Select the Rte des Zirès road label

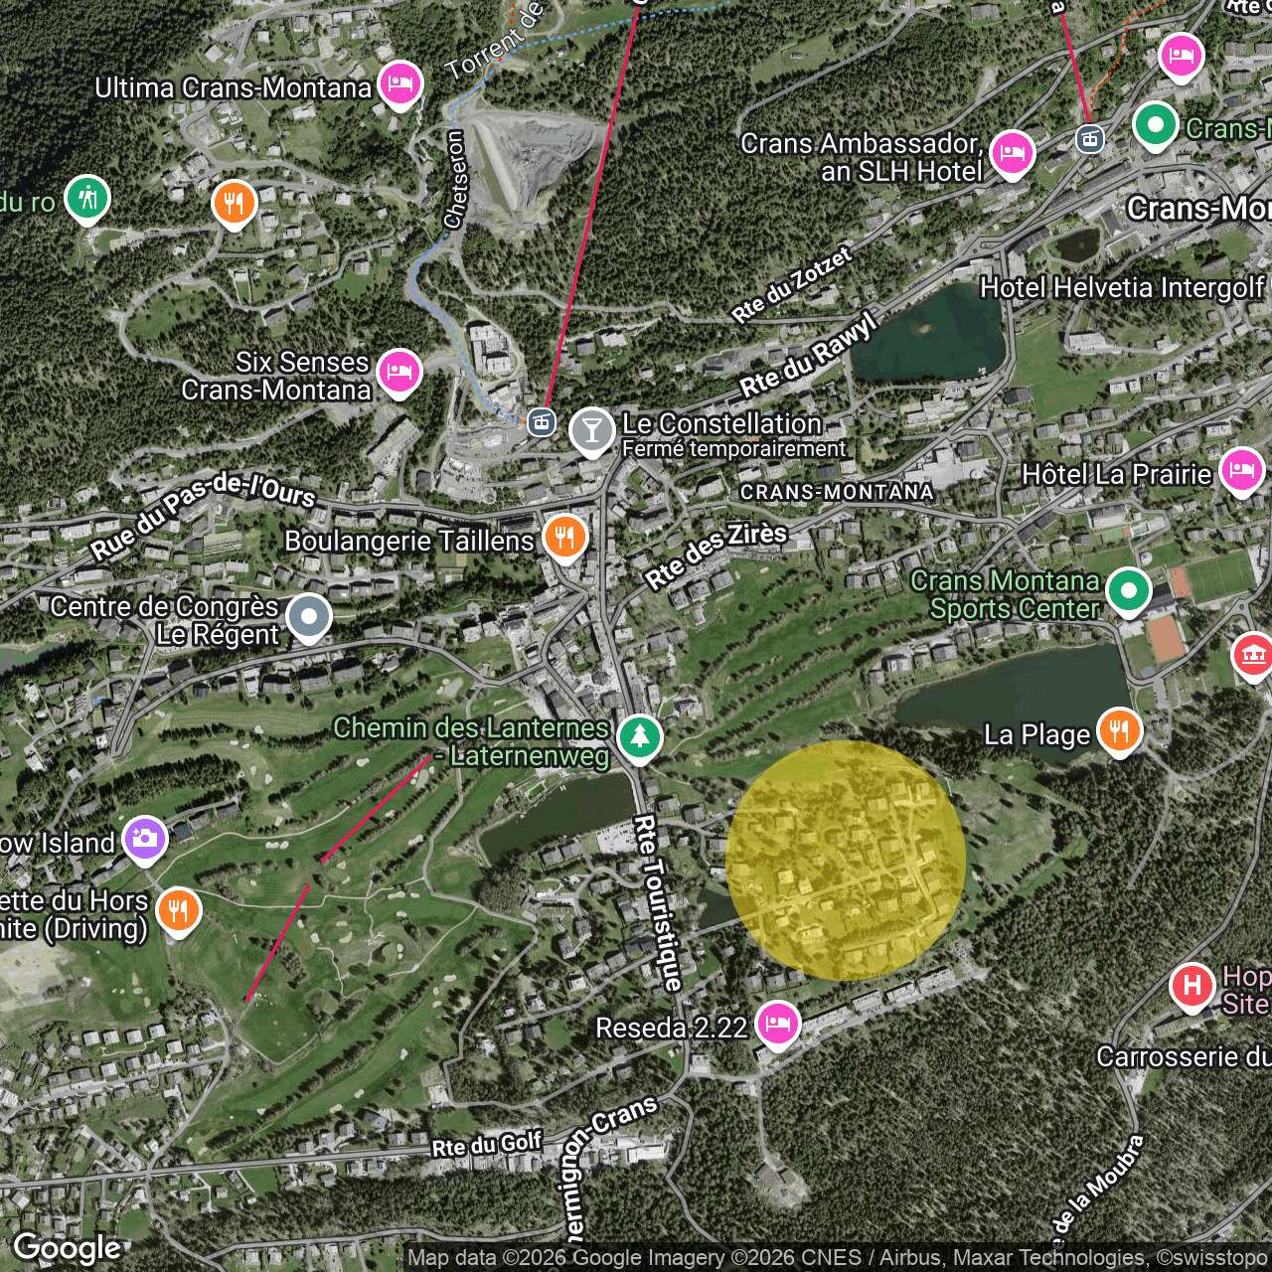tap(715, 555)
